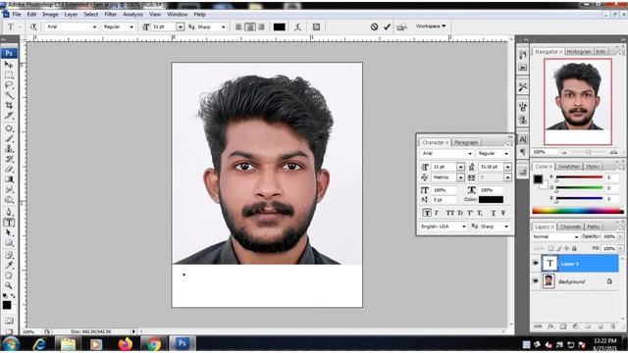628x353 pixels.
Task: Select the Lasso tool
Action: [x=9, y=85]
